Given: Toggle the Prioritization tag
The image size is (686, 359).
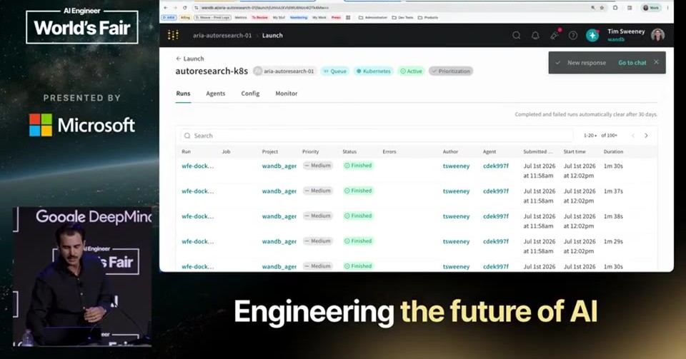Looking at the screenshot, I should click(451, 71).
